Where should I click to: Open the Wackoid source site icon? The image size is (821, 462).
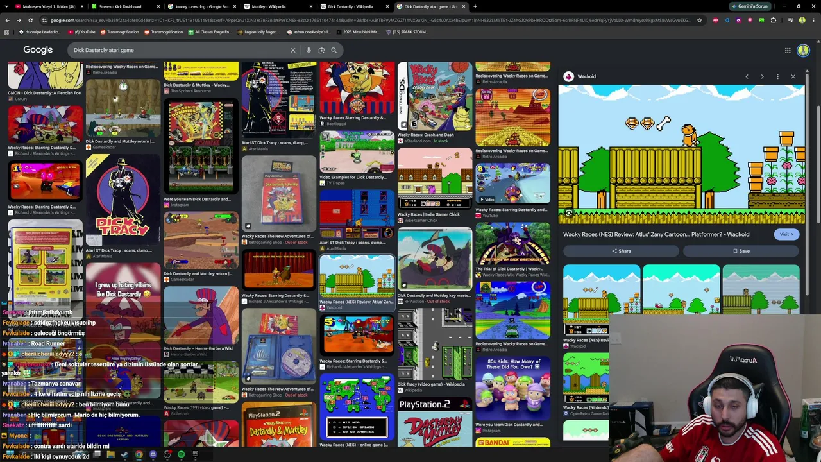568,76
